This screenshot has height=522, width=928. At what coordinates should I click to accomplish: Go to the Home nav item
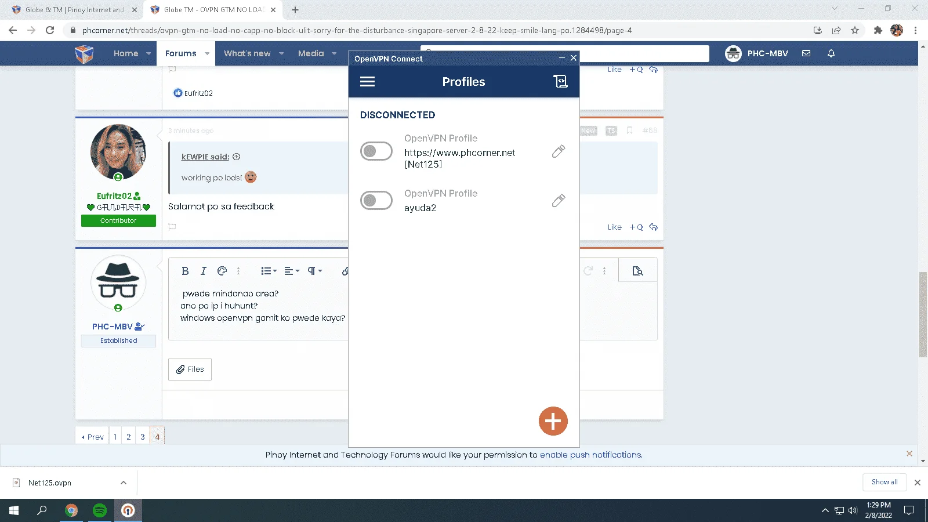point(126,53)
